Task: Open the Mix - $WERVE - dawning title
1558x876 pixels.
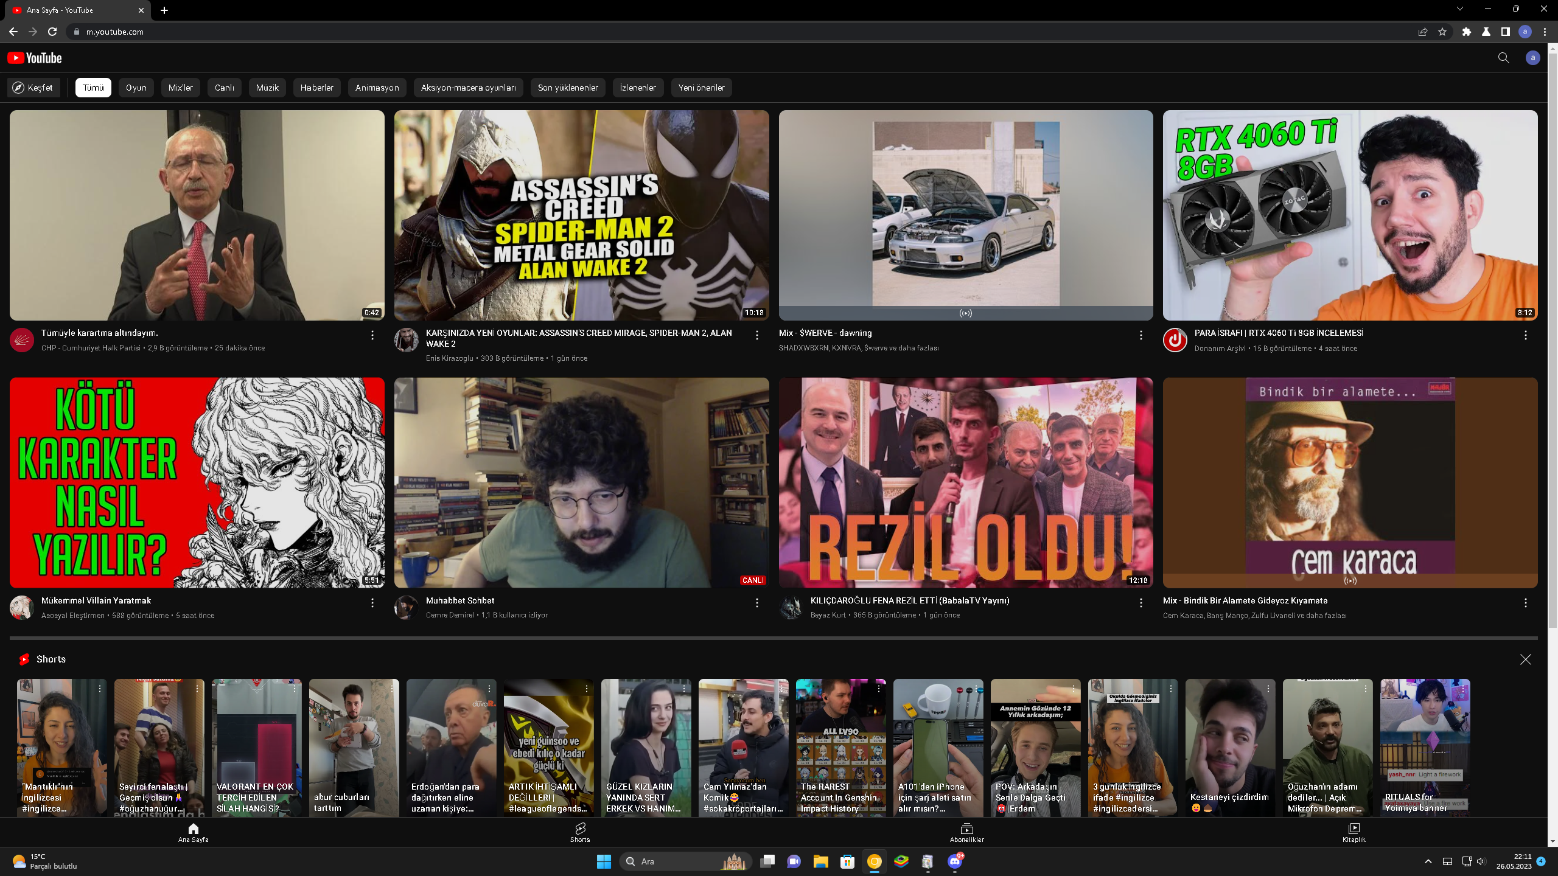Action: click(825, 333)
